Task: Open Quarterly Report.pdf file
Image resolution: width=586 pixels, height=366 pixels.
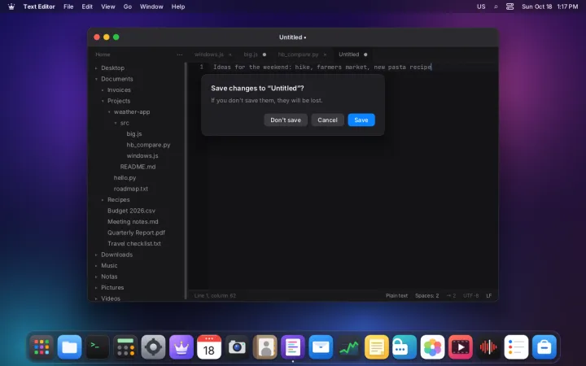Action: (137, 233)
